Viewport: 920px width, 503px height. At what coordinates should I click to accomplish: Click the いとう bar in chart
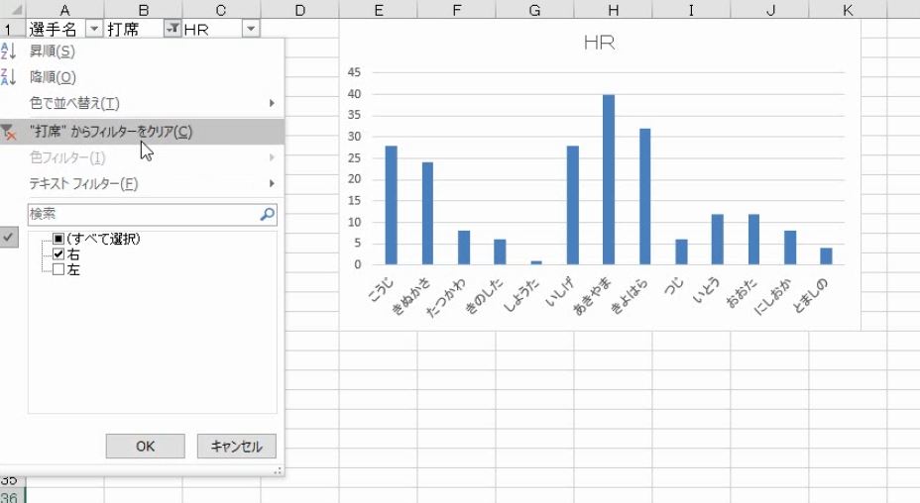click(718, 240)
